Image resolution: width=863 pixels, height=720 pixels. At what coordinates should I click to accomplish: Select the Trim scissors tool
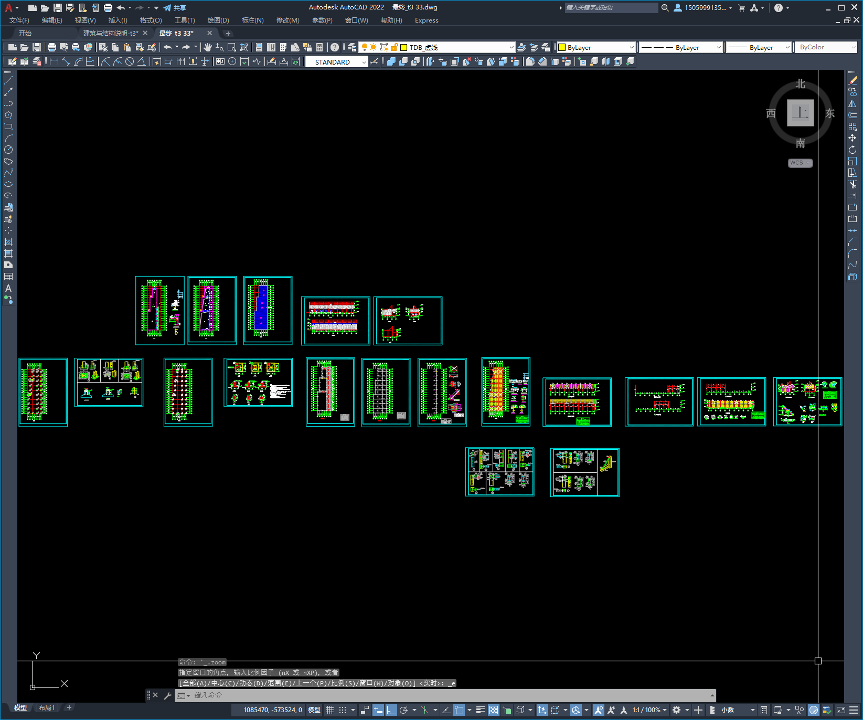click(853, 184)
